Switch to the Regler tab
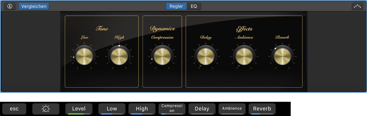 tap(176, 6)
